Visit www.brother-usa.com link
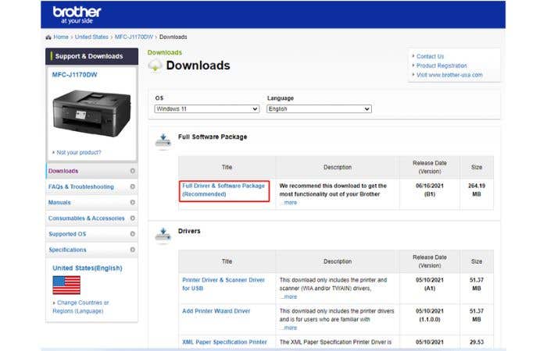This screenshot has width=547, height=351. click(x=449, y=75)
